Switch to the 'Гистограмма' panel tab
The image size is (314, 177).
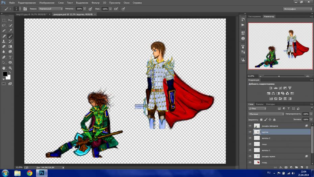(x=255, y=16)
